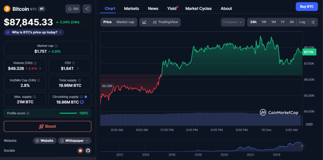323x160 pixels.
Task: Toggle the Log scale option
Action: tap(302, 22)
